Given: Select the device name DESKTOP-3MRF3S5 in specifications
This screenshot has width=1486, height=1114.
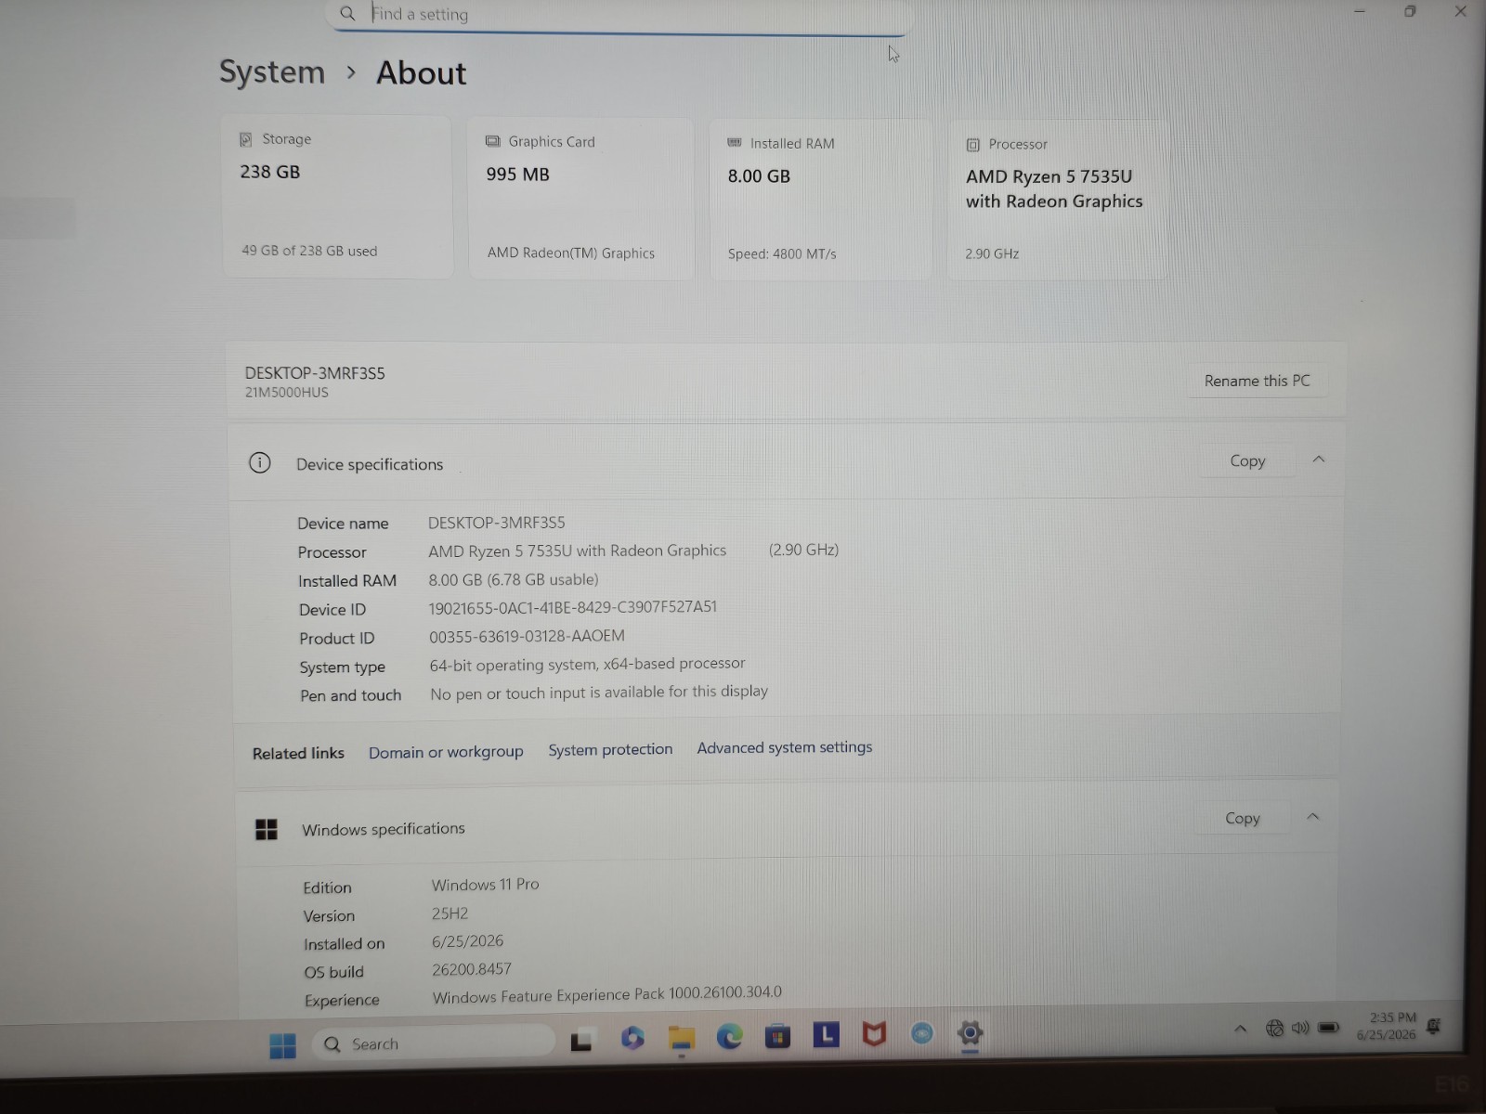Looking at the screenshot, I should pyautogui.click(x=496, y=523).
